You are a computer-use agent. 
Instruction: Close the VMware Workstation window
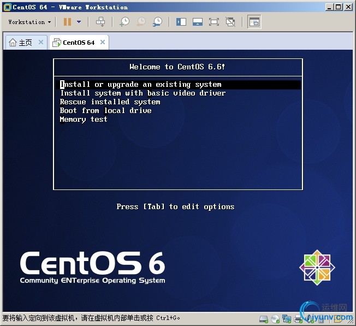348,7
